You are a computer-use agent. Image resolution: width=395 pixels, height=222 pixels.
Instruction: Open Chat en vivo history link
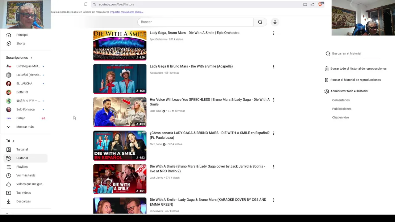point(340,117)
